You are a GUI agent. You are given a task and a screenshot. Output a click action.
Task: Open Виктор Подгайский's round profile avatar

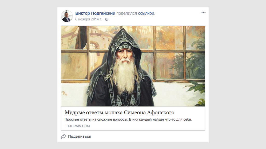[67, 16]
